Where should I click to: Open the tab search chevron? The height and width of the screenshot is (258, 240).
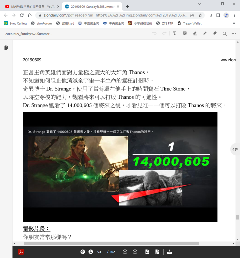[x=199, y=4]
